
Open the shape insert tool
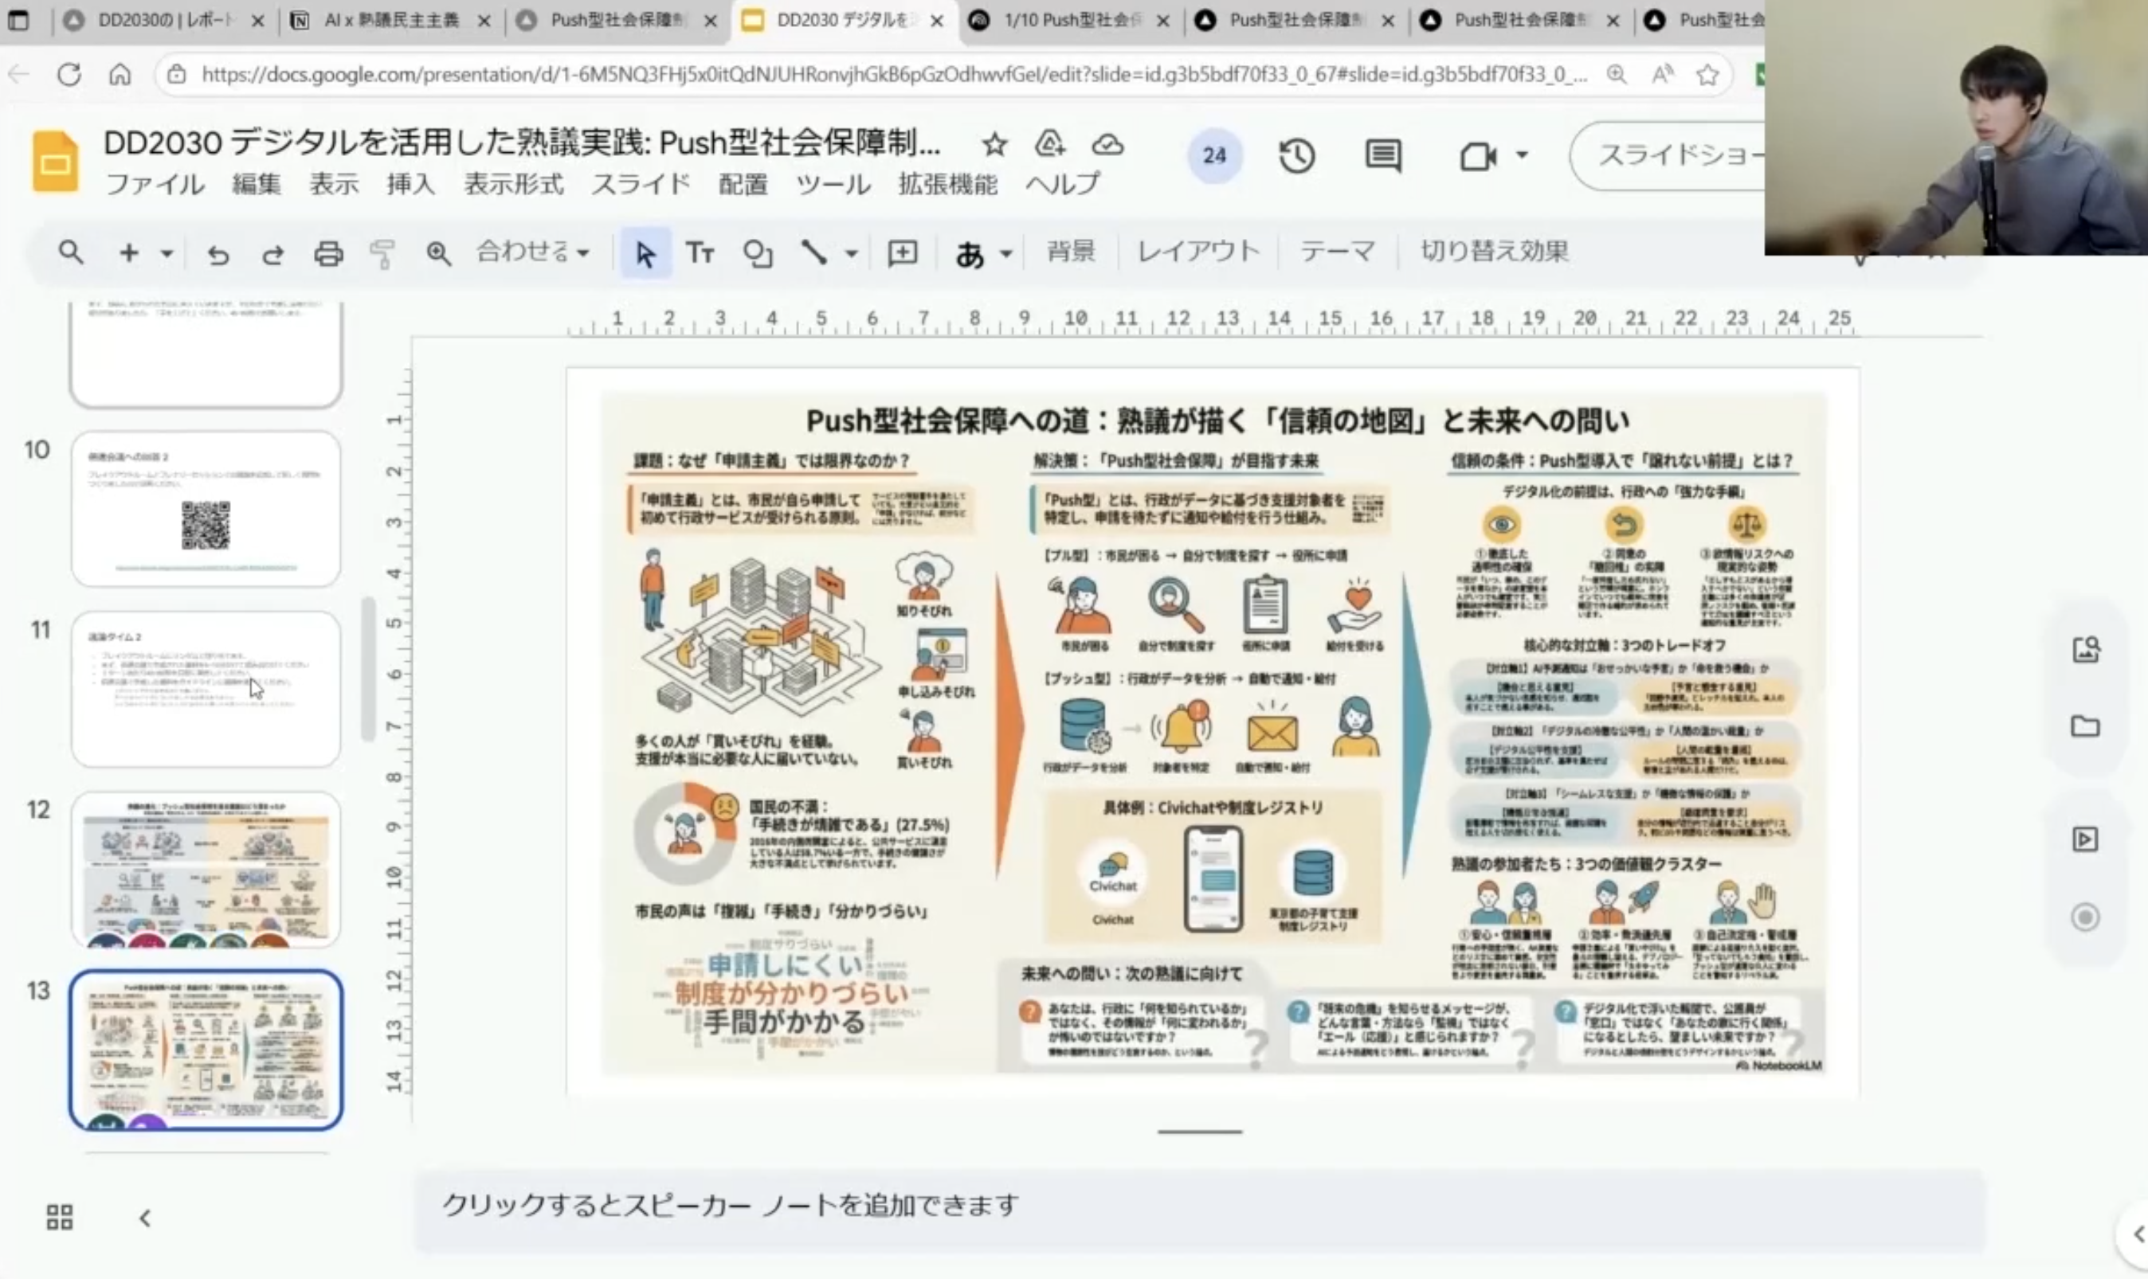[758, 253]
